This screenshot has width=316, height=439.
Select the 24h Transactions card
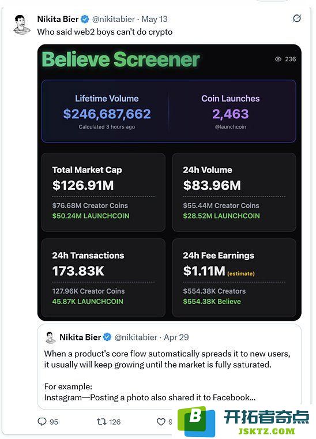coord(103,277)
